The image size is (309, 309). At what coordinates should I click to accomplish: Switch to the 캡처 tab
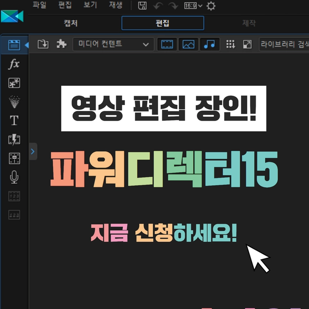(x=71, y=23)
